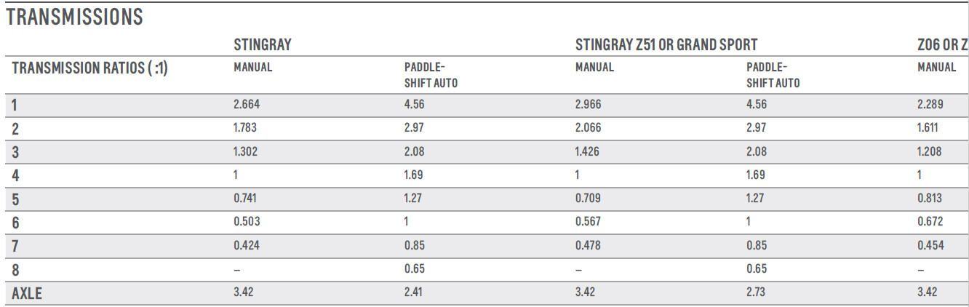Select the STINGRAY Z51 OR GRAND SPORT header
The image size is (969, 307).
(666, 44)
